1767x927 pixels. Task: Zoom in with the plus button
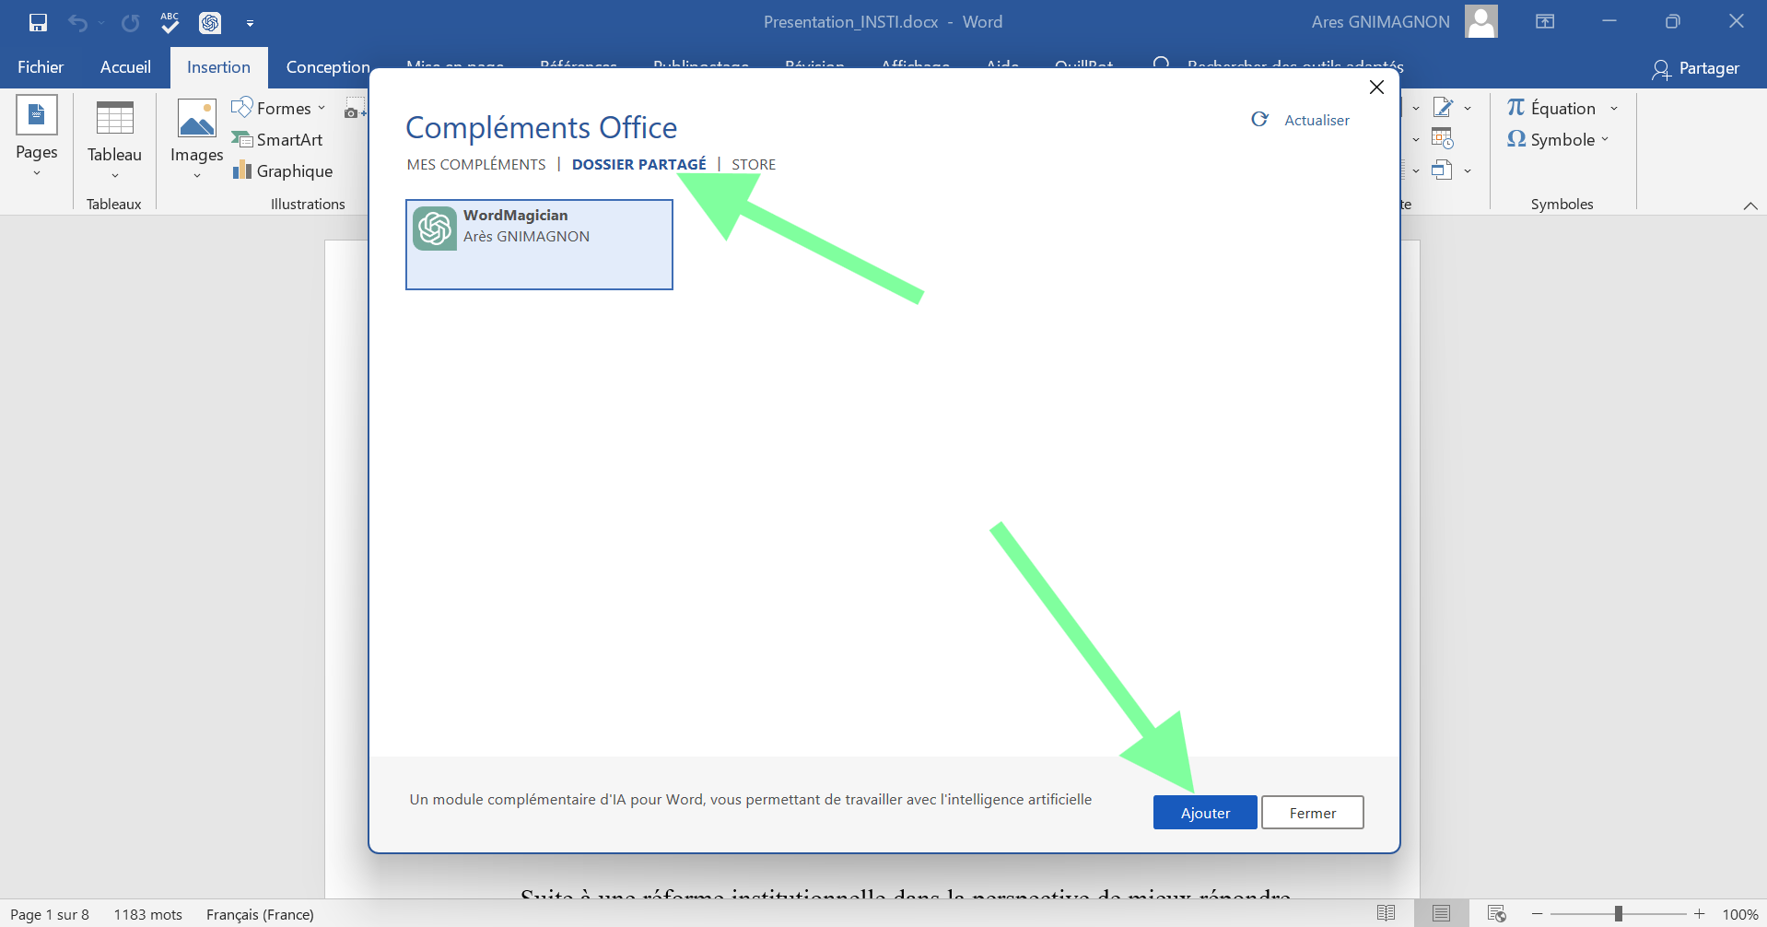[x=1700, y=913]
